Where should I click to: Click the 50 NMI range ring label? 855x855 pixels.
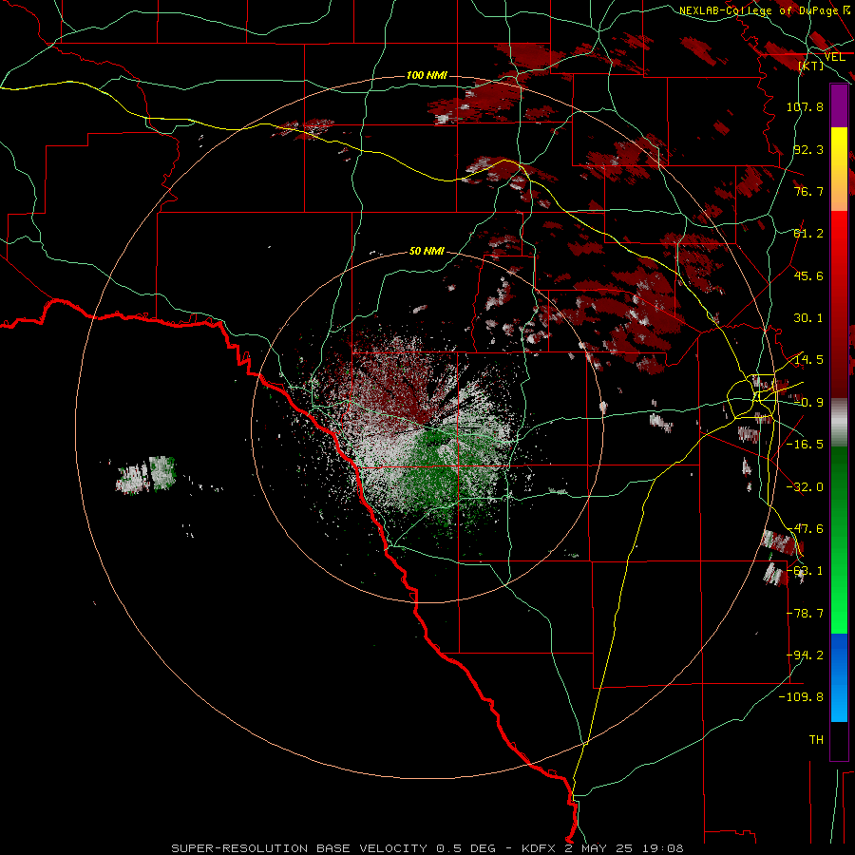coord(427,251)
